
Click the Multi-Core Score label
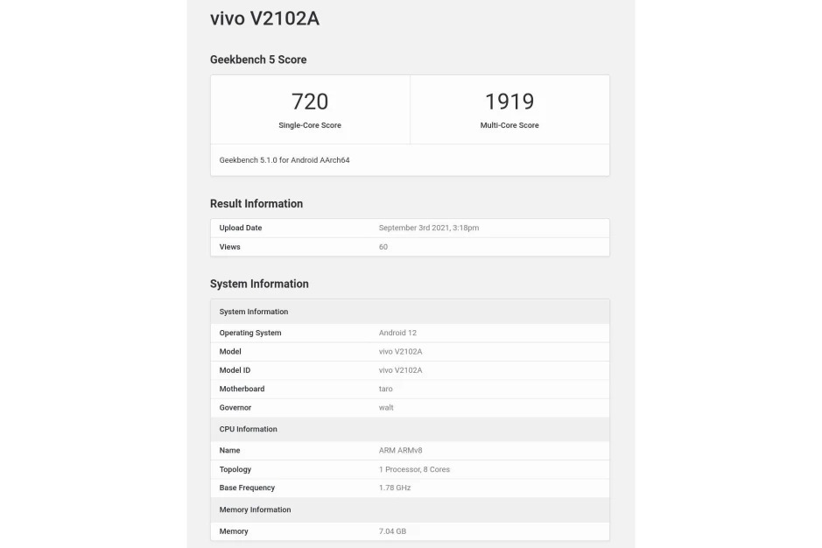click(509, 125)
